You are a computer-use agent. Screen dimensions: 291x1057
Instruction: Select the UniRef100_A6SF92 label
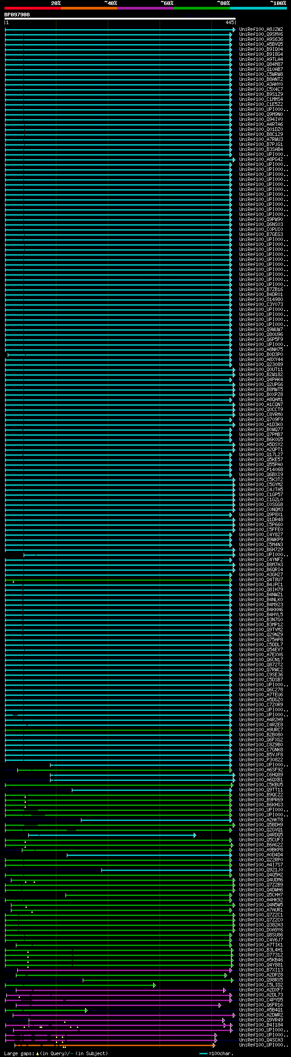(261, 770)
